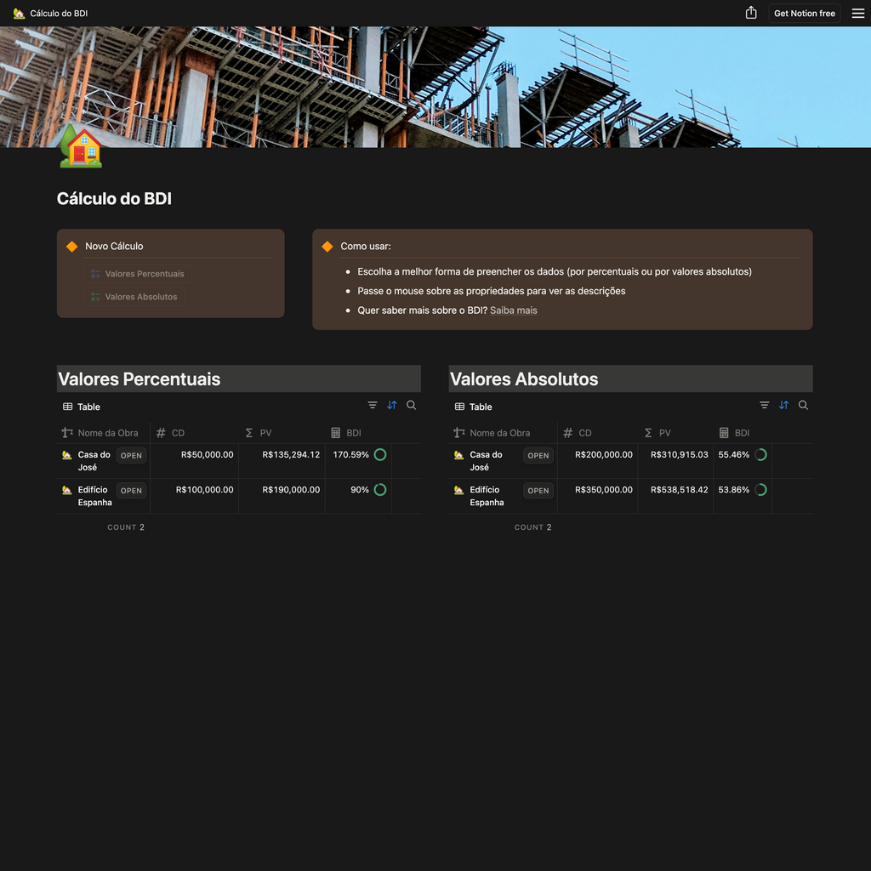Open Casa do José in Valores Percentuais
This screenshot has width=871, height=871.
[131, 456]
